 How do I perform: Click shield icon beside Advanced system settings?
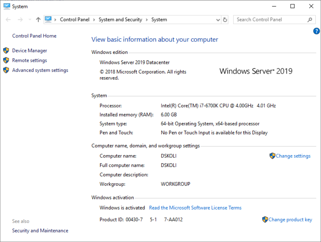click(6, 70)
